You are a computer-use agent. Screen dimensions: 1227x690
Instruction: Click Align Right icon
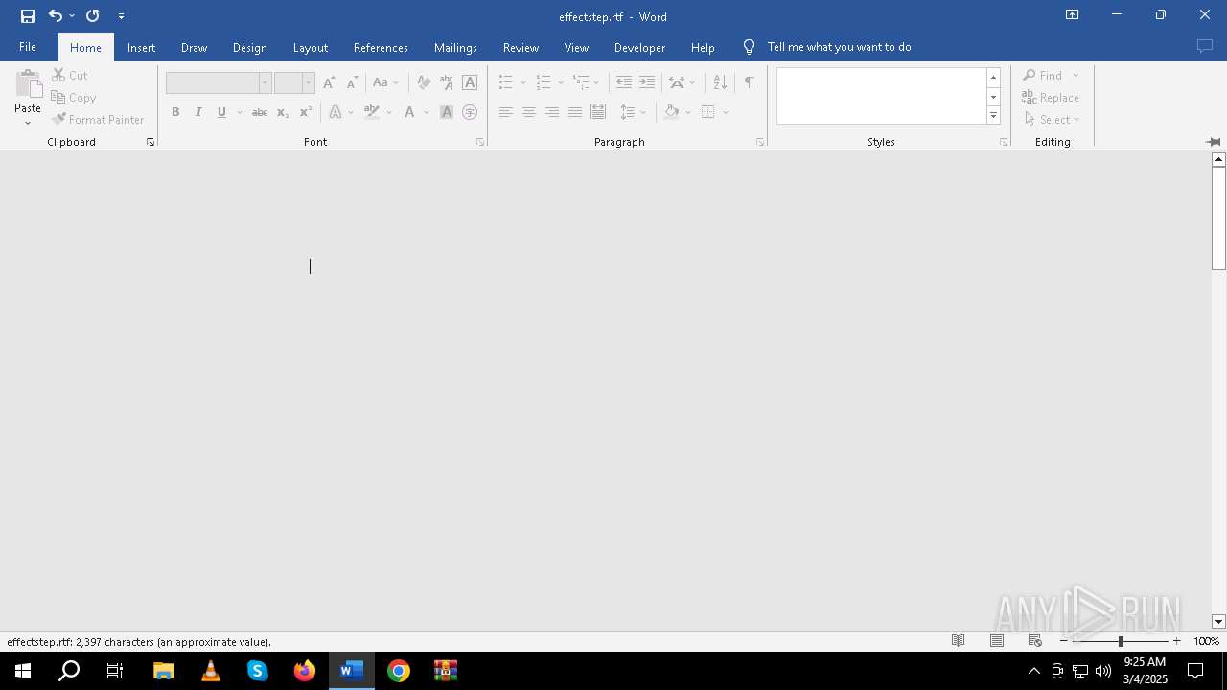[551, 112]
